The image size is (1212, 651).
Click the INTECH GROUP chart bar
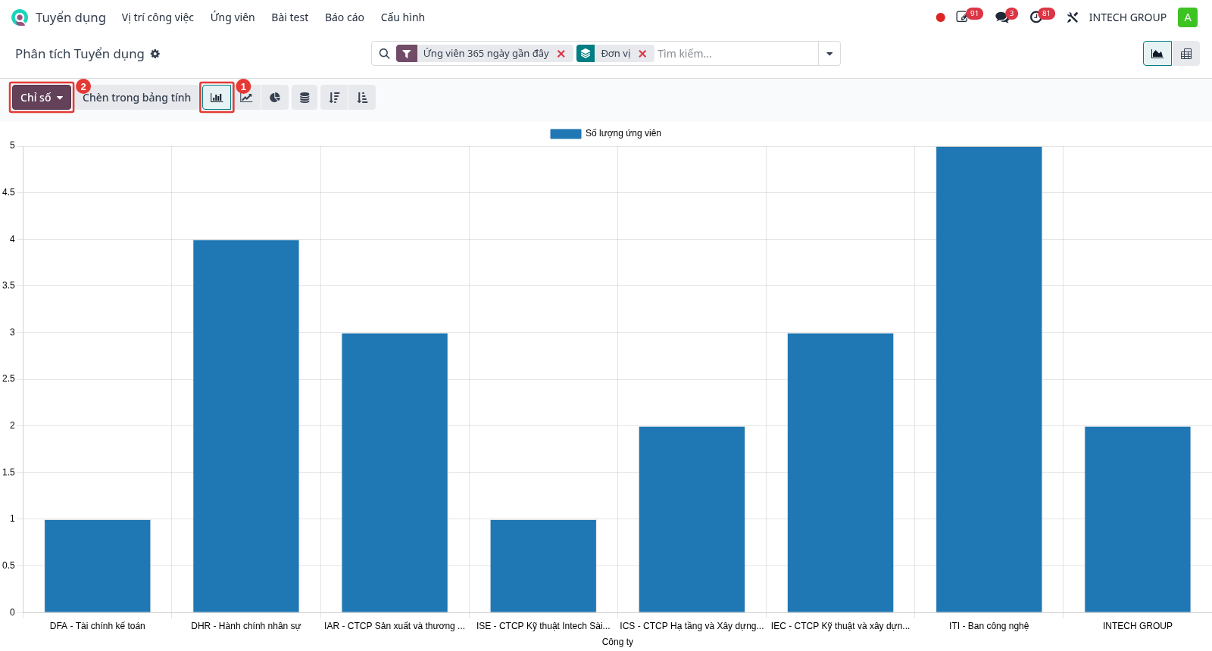(1138, 519)
